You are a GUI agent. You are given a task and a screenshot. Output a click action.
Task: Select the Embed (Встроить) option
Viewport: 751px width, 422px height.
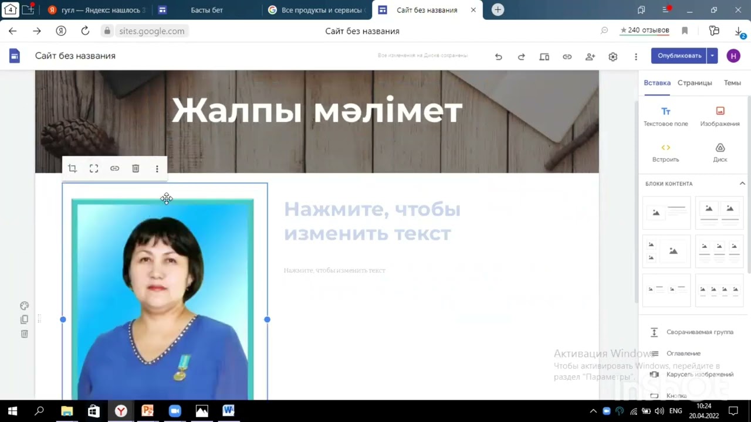(x=665, y=153)
